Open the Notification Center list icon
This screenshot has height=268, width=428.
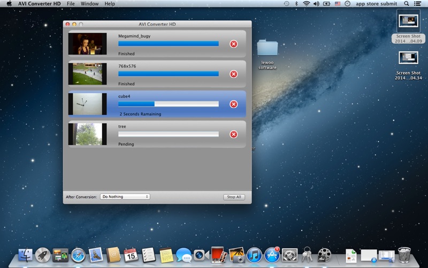[417, 4]
